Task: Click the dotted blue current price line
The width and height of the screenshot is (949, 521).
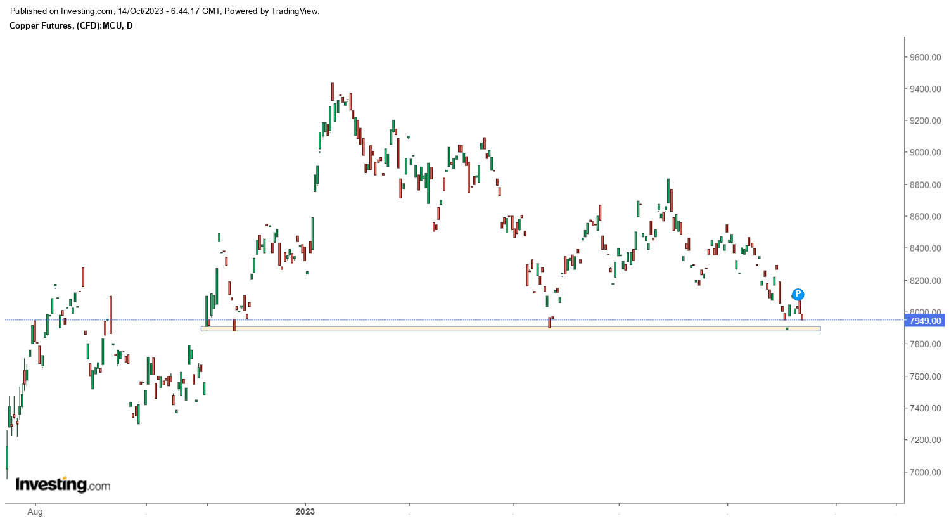Action: point(443,320)
